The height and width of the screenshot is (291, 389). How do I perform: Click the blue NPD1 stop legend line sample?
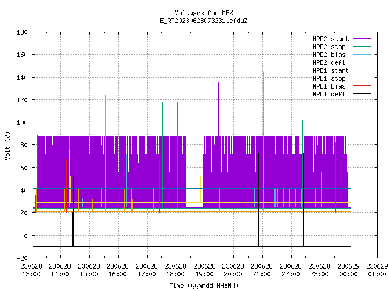coord(362,78)
